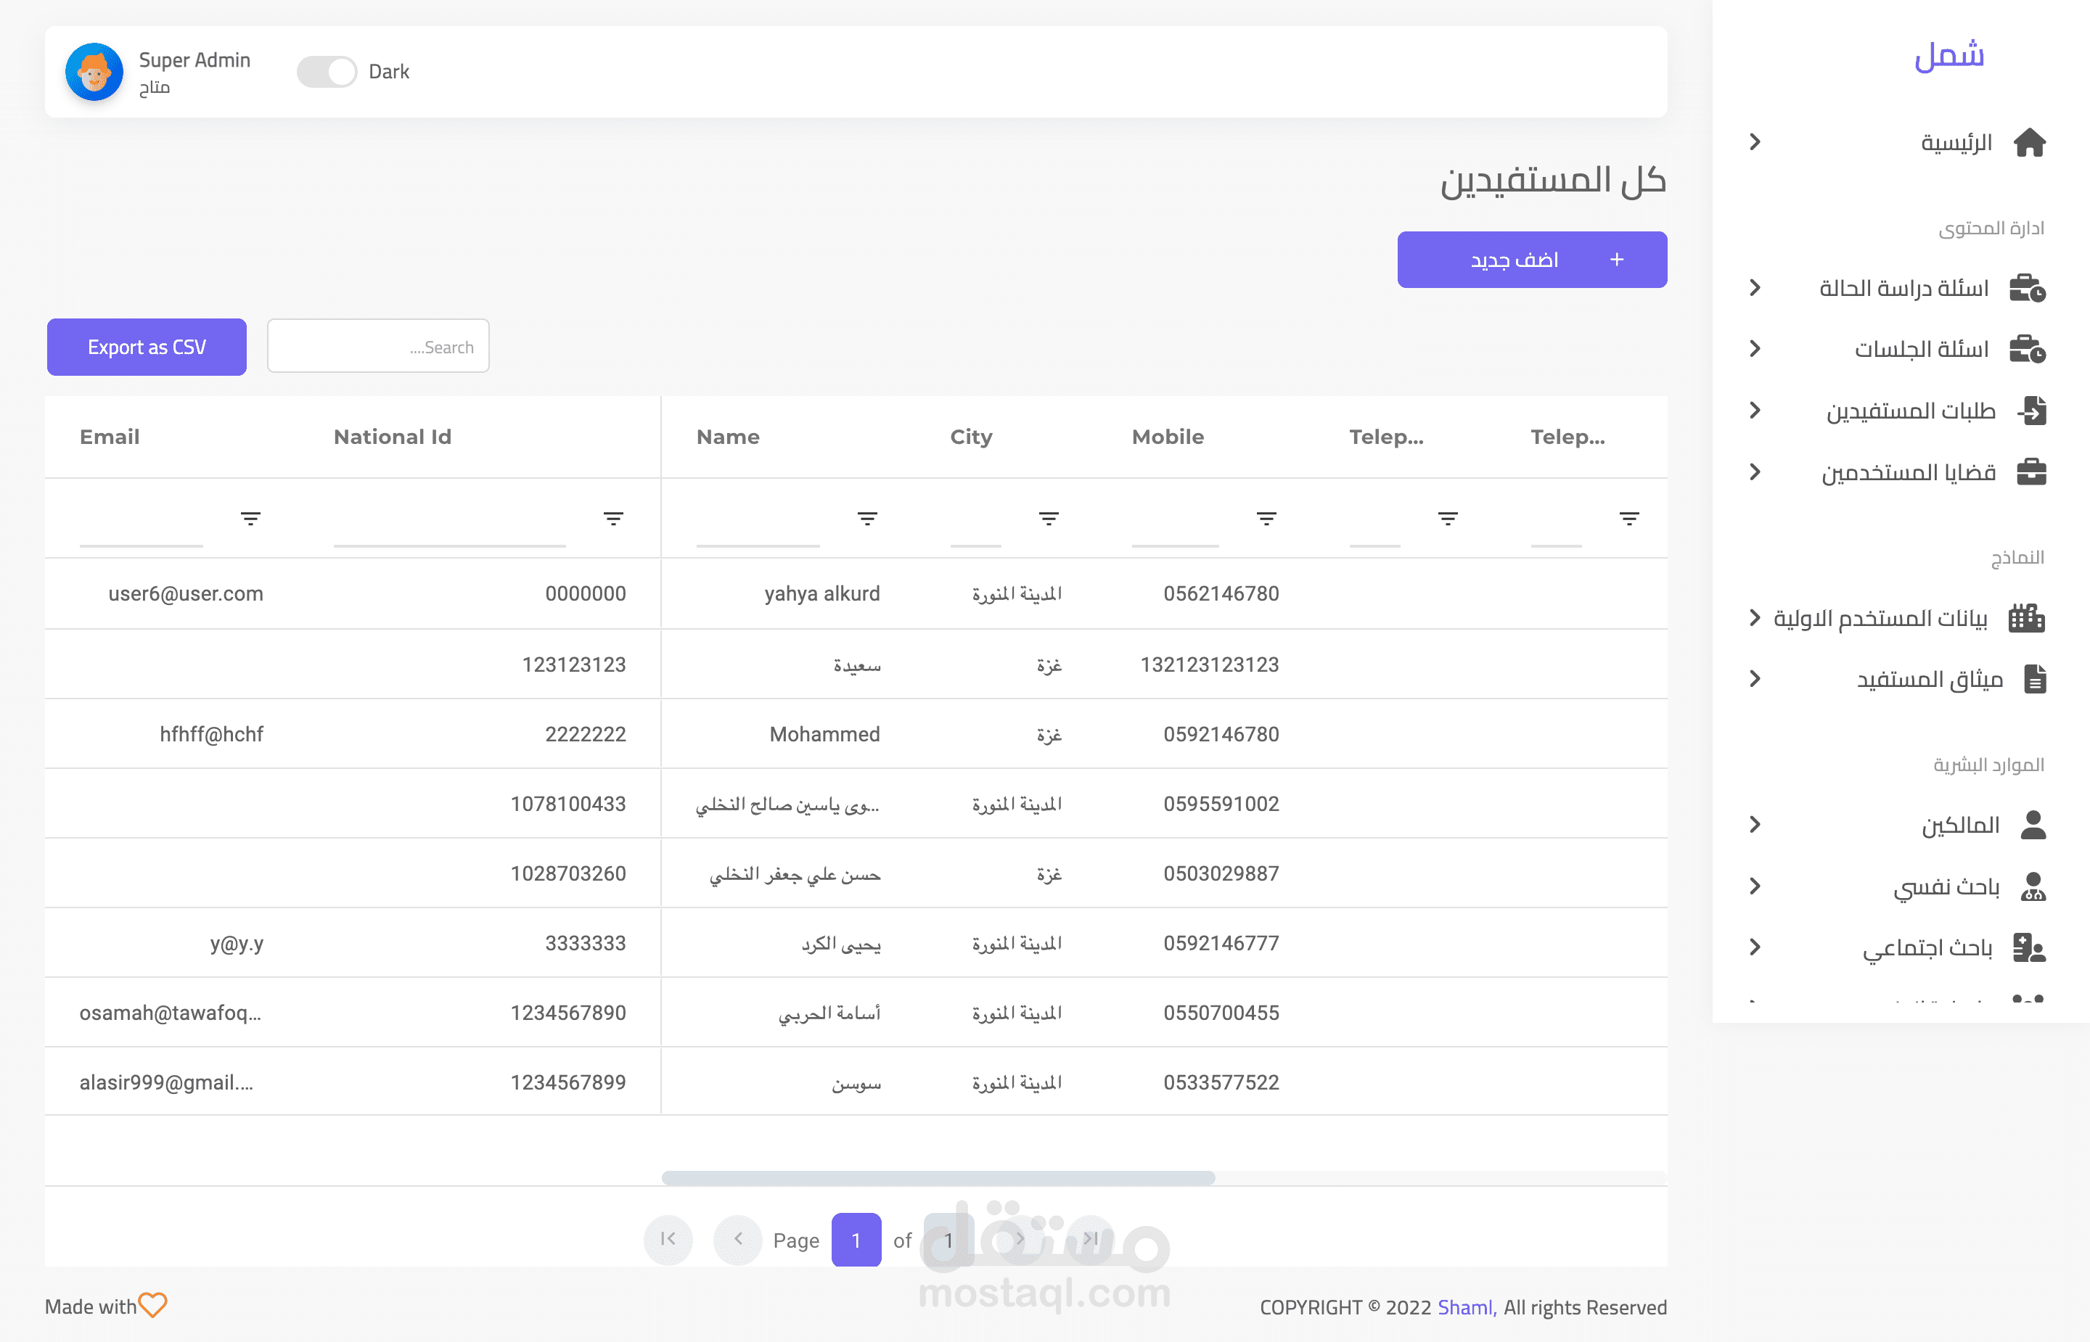
Task: Expand the الرئيسية menu chevron
Action: (x=1755, y=142)
